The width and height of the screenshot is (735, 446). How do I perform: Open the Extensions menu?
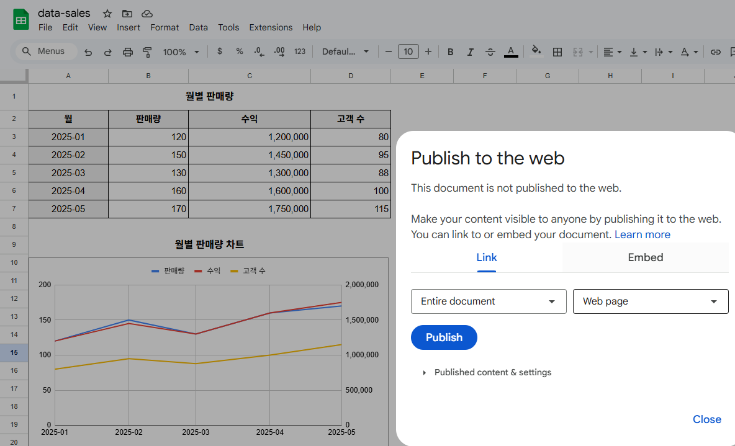click(271, 27)
